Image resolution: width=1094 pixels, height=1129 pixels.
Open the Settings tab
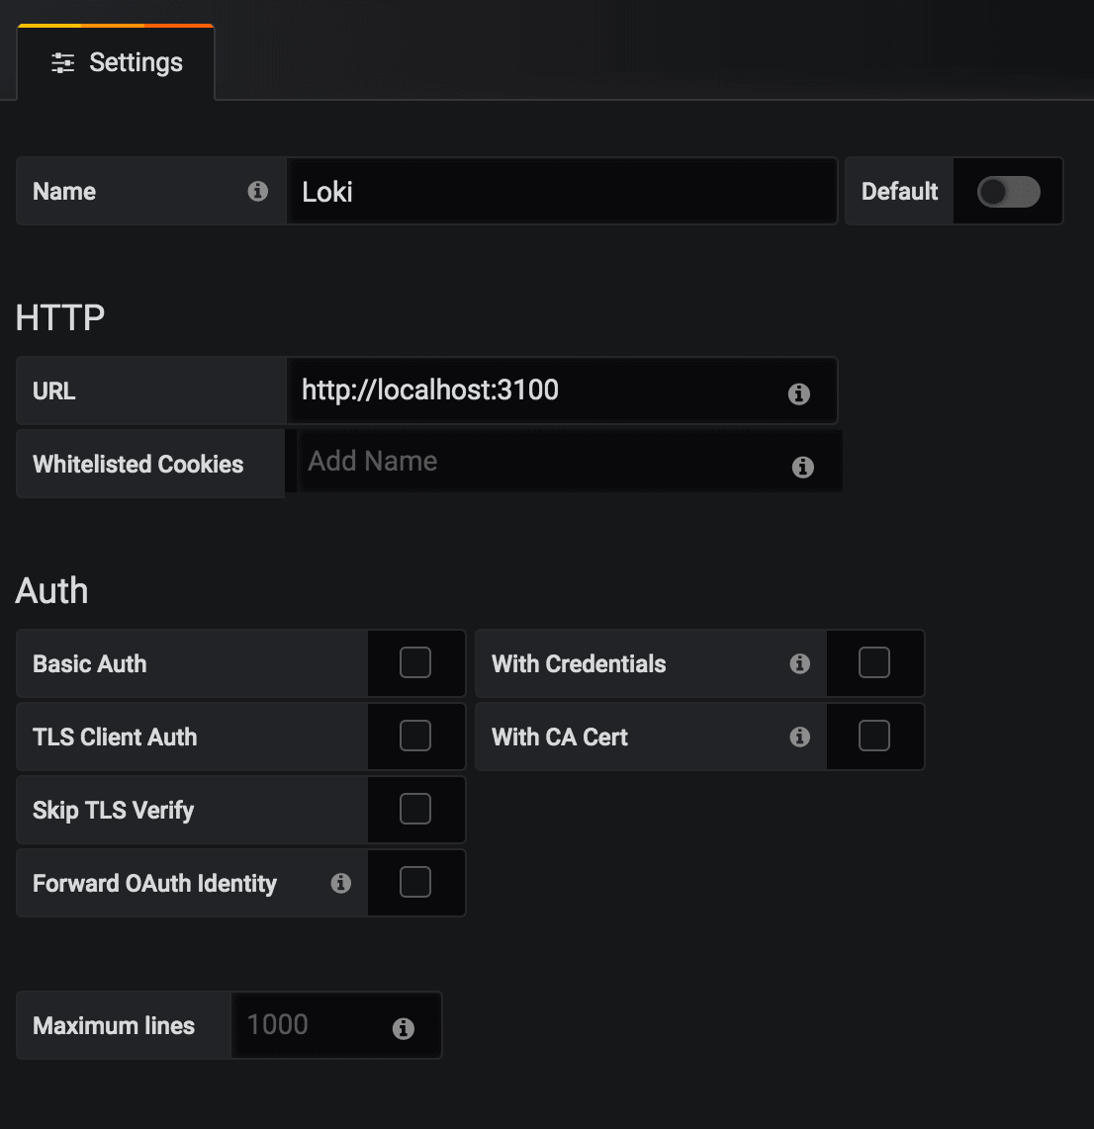(x=117, y=63)
